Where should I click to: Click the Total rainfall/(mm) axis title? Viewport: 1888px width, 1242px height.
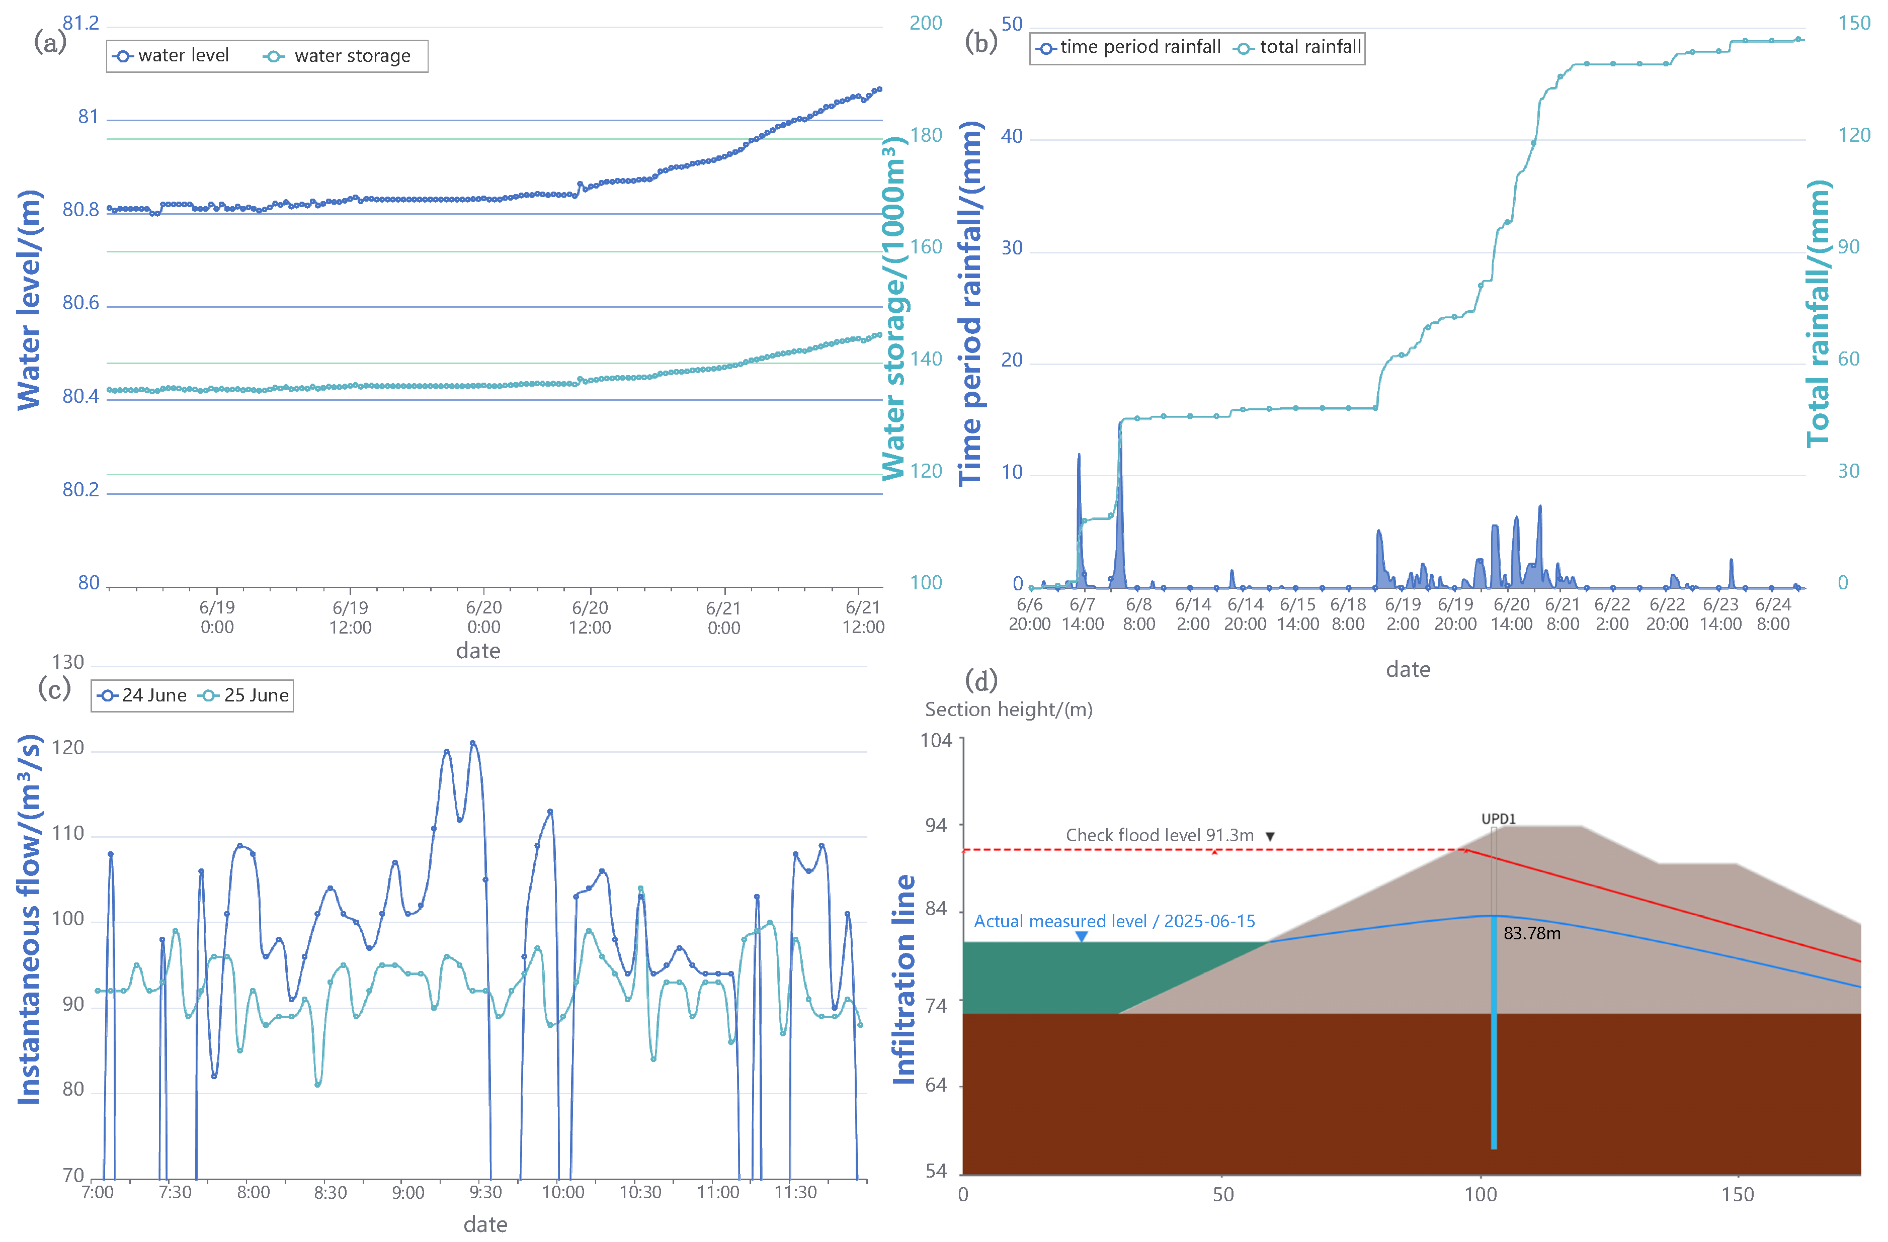(1818, 313)
